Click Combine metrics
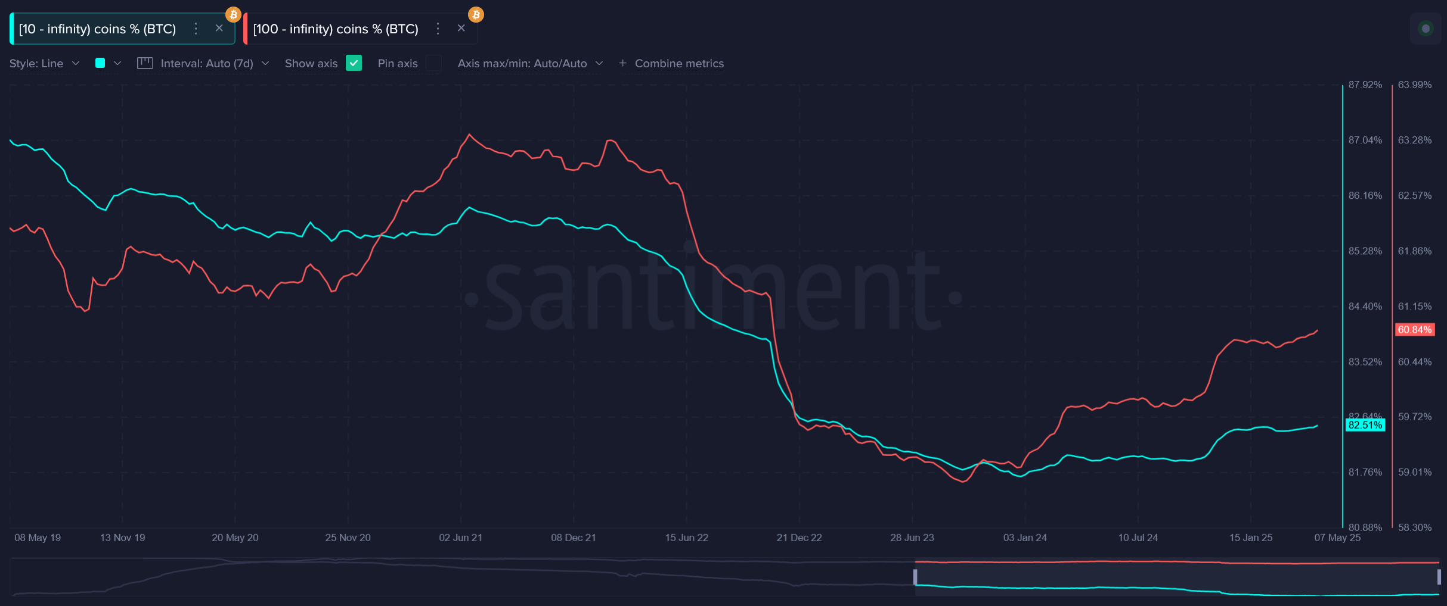Screen dimensions: 1447x606 click(x=678, y=63)
